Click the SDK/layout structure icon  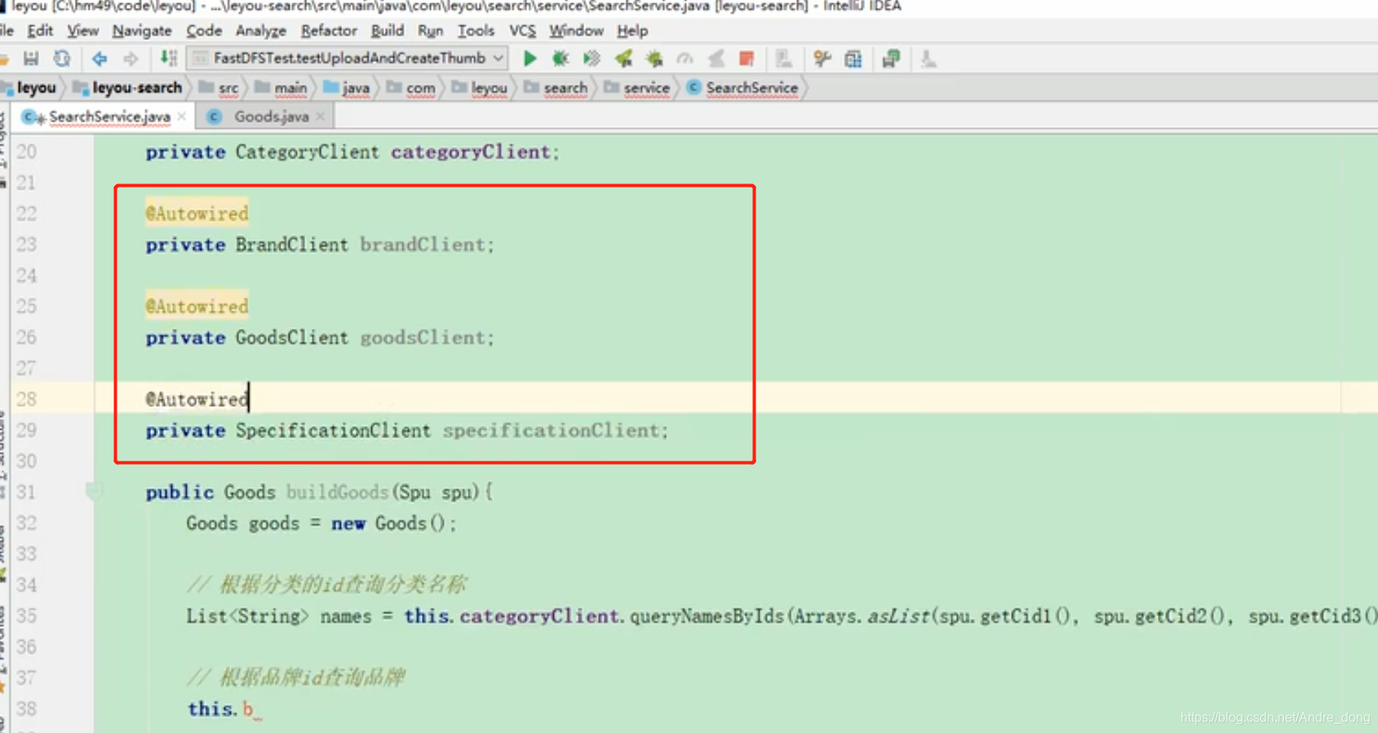tap(853, 59)
